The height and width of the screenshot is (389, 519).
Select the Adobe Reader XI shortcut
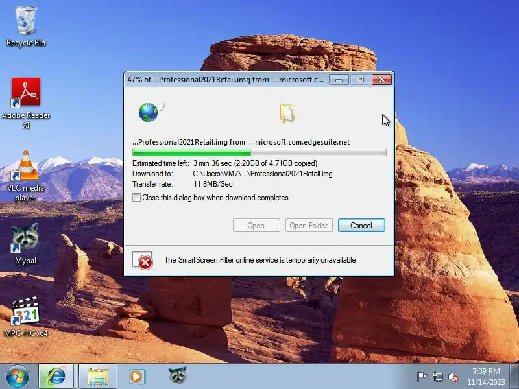click(x=26, y=102)
